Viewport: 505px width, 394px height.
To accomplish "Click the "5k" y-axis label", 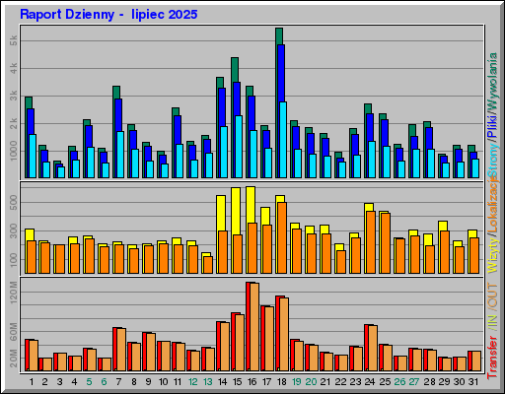I will click(x=13, y=40).
